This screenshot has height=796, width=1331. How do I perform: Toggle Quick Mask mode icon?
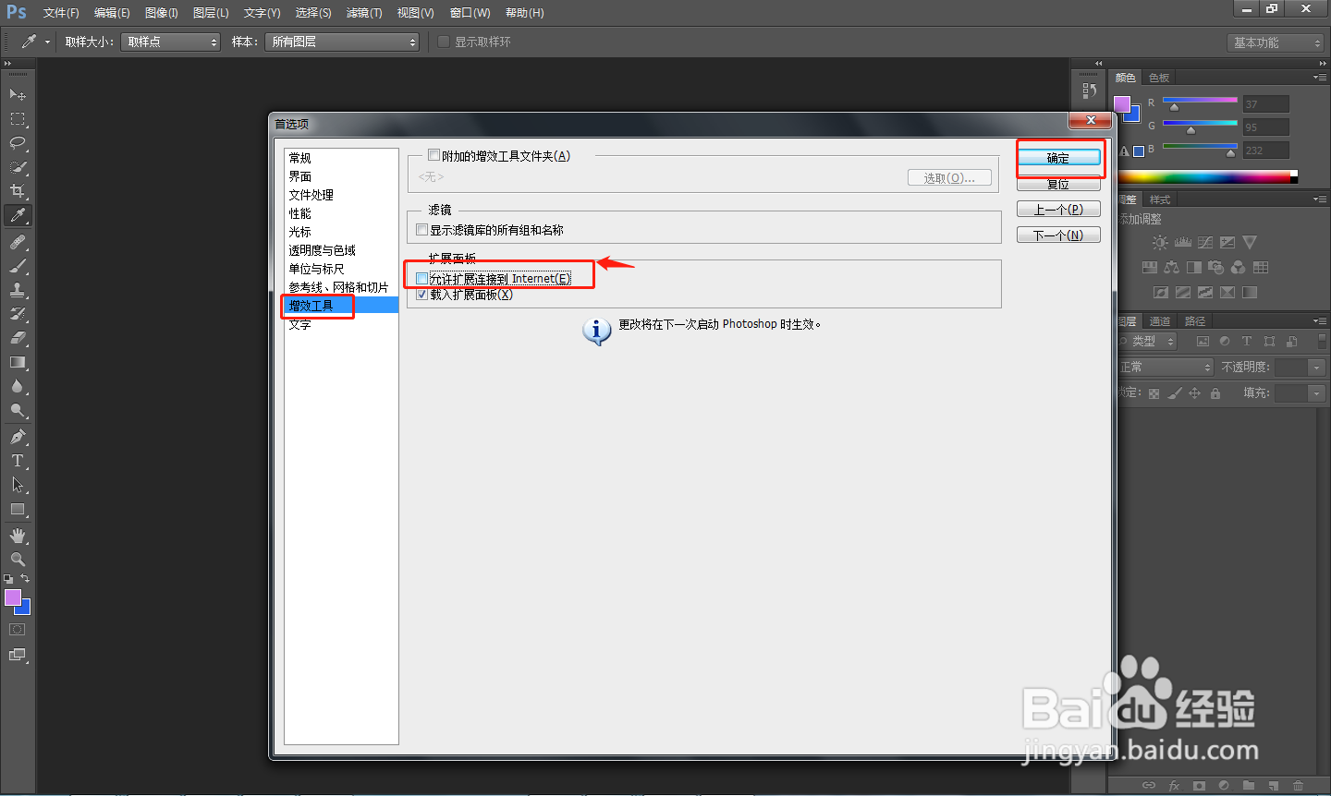pos(18,630)
